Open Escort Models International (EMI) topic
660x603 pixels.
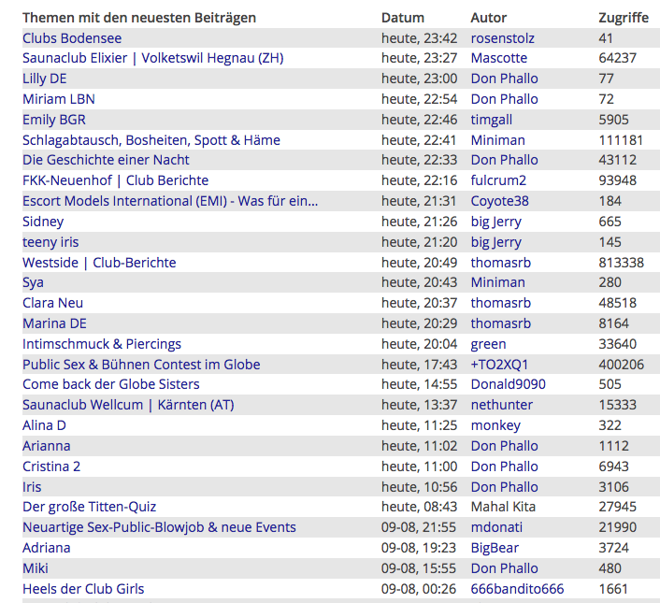[x=170, y=201]
